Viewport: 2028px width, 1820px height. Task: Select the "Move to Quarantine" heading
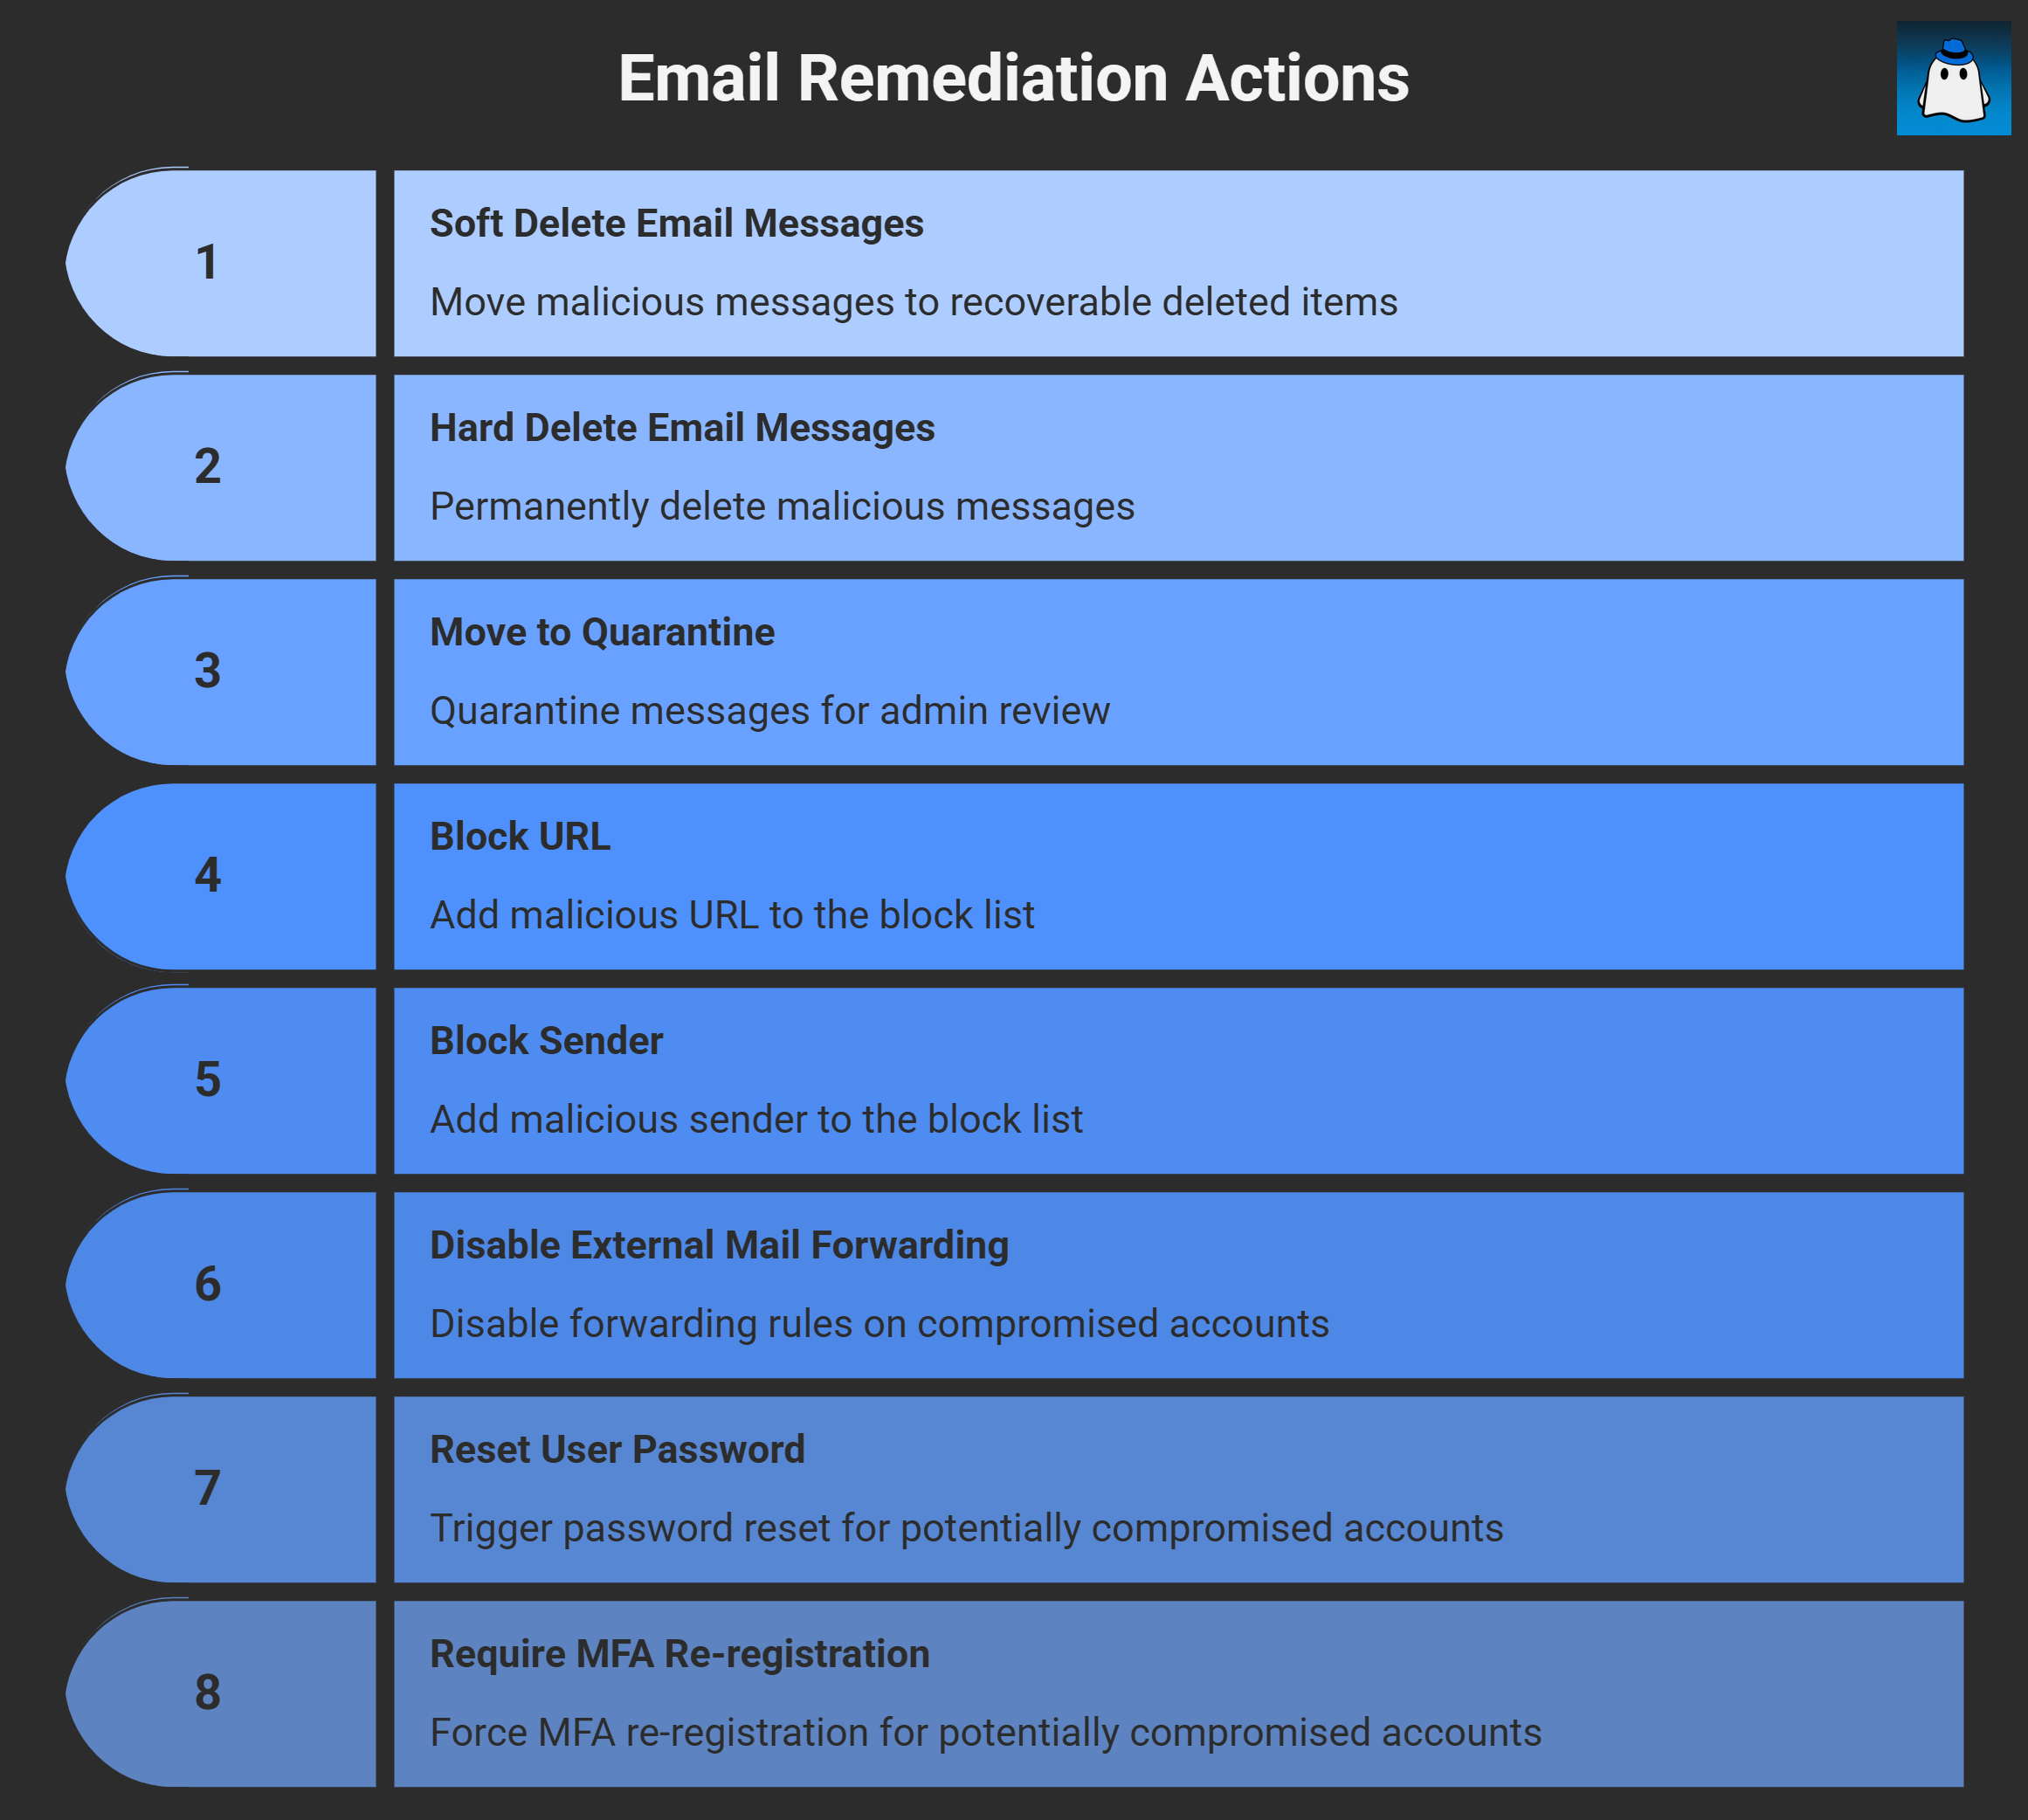(x=602, y=632)
